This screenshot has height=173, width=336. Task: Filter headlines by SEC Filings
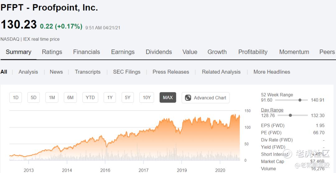pyautogui.click(x=127, y=72)
